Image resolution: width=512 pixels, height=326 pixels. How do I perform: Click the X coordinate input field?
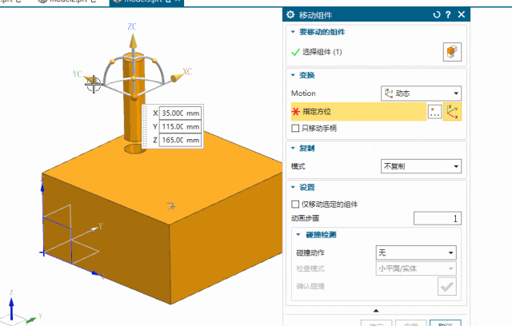point(179,113)
